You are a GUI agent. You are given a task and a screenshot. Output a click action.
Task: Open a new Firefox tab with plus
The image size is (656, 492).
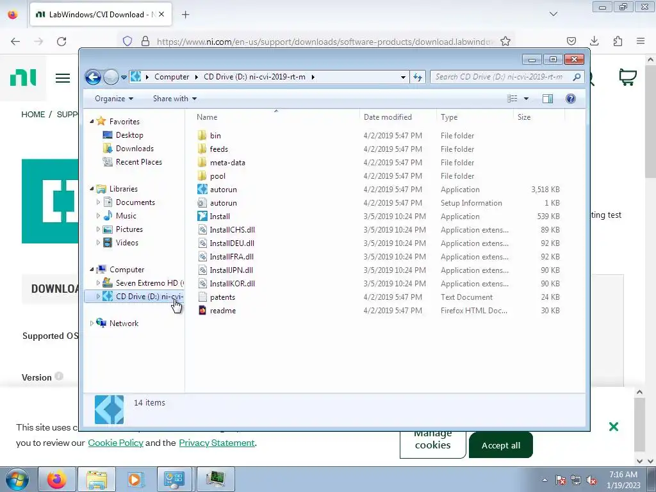(x=185, y=15)
